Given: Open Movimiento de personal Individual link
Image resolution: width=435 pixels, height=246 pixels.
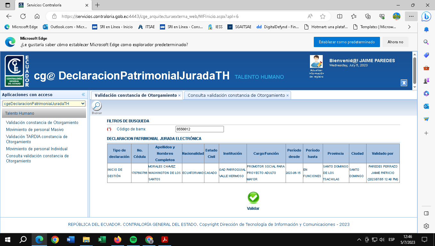Looking at the screenshot, I should pos(37,149).
